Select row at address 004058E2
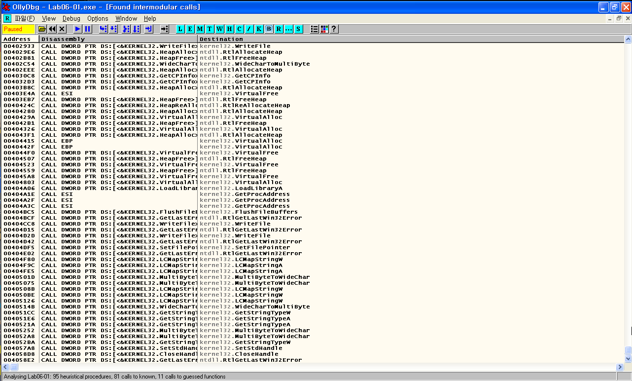Screen dimensions: 632x381 pyautogui.click(x=313, y=360)
